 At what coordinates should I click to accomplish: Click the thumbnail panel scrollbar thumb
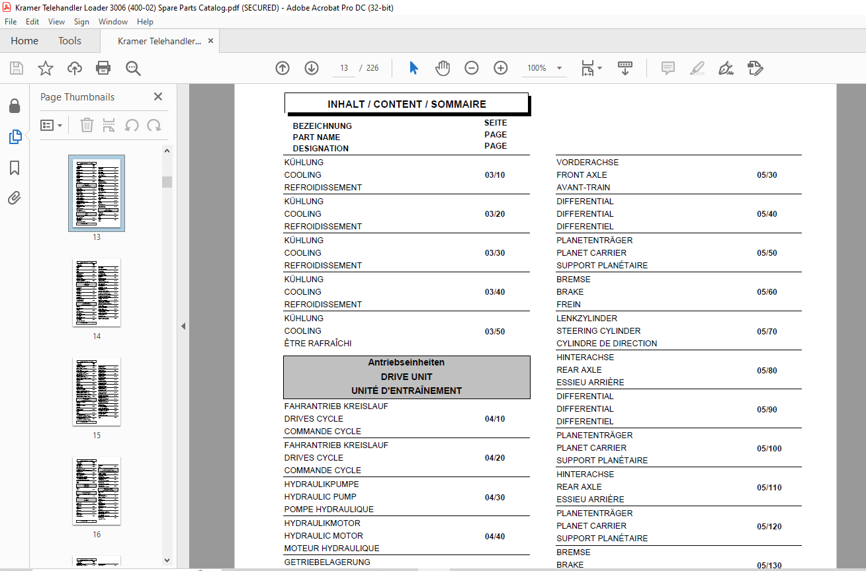click(167, 182)
